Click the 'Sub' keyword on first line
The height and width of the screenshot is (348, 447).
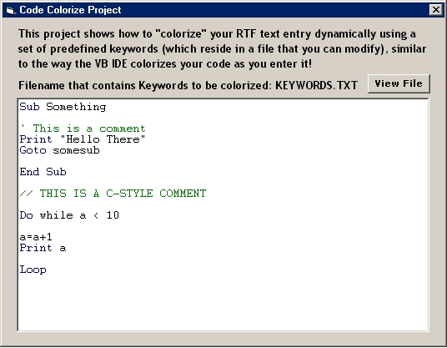29,107
